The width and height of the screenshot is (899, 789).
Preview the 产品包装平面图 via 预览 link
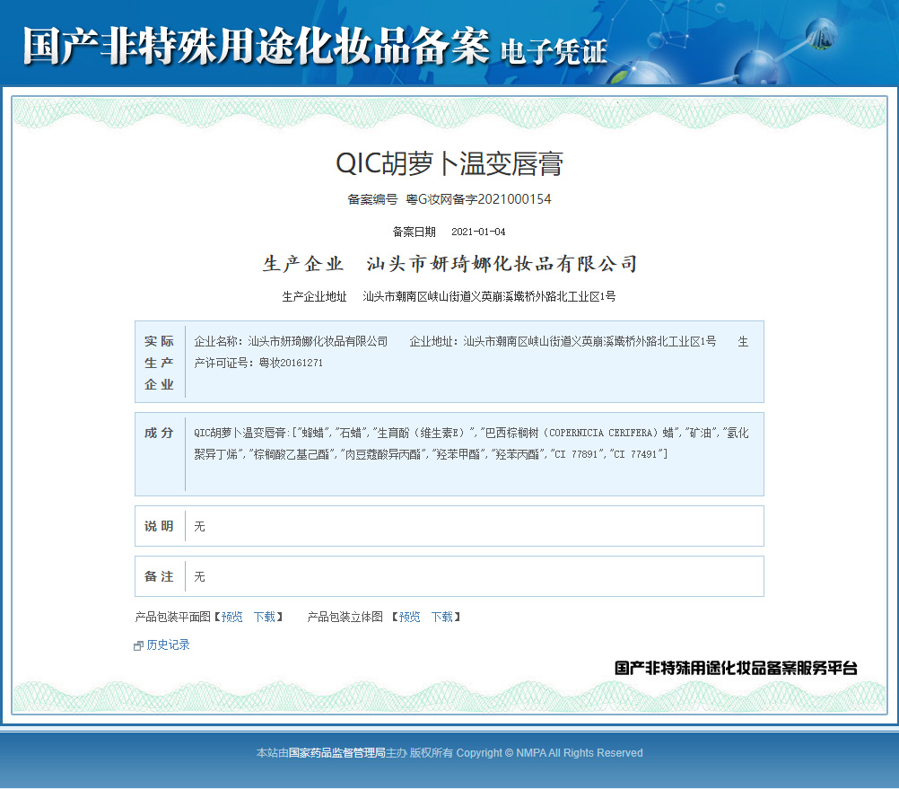pyautogui.click(x=231, y=617)
